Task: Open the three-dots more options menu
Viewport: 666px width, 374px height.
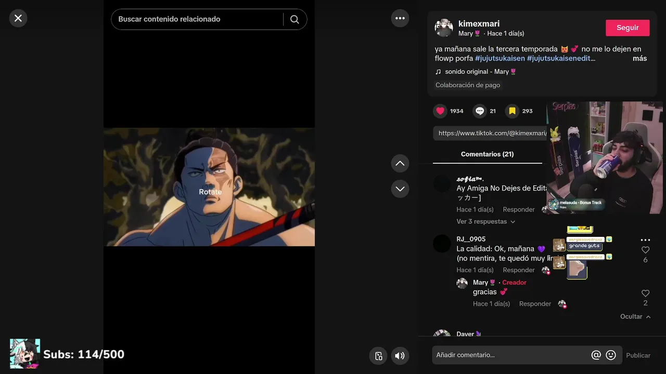Action: tap(400, 18)
